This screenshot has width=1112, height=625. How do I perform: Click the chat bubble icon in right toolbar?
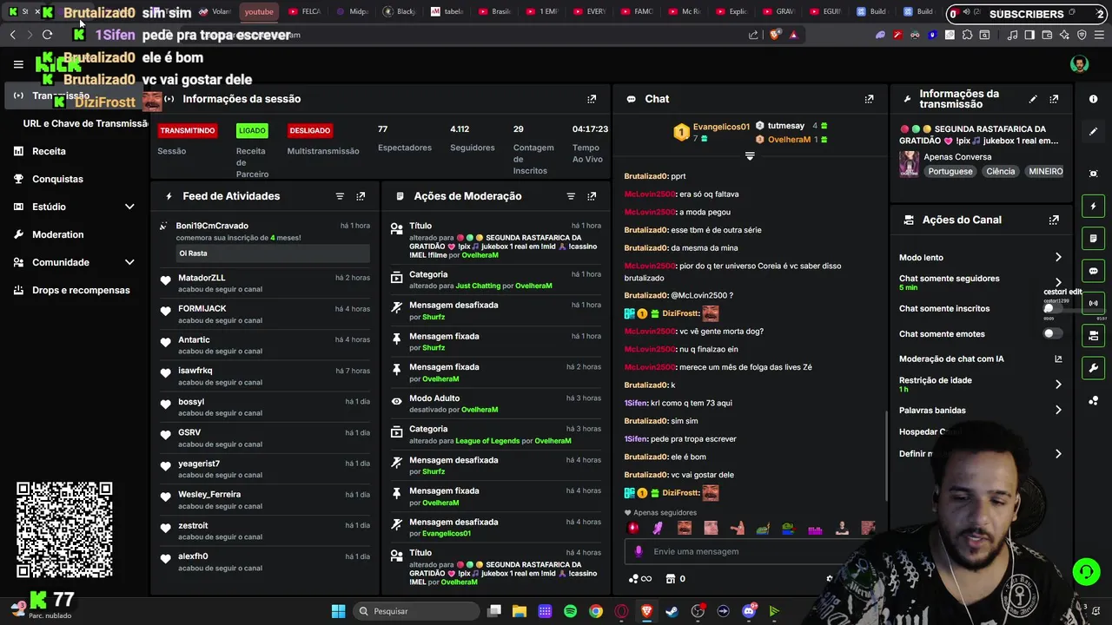pos(1094,271)
